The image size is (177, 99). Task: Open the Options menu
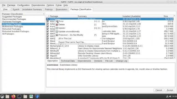coord(50,5)
